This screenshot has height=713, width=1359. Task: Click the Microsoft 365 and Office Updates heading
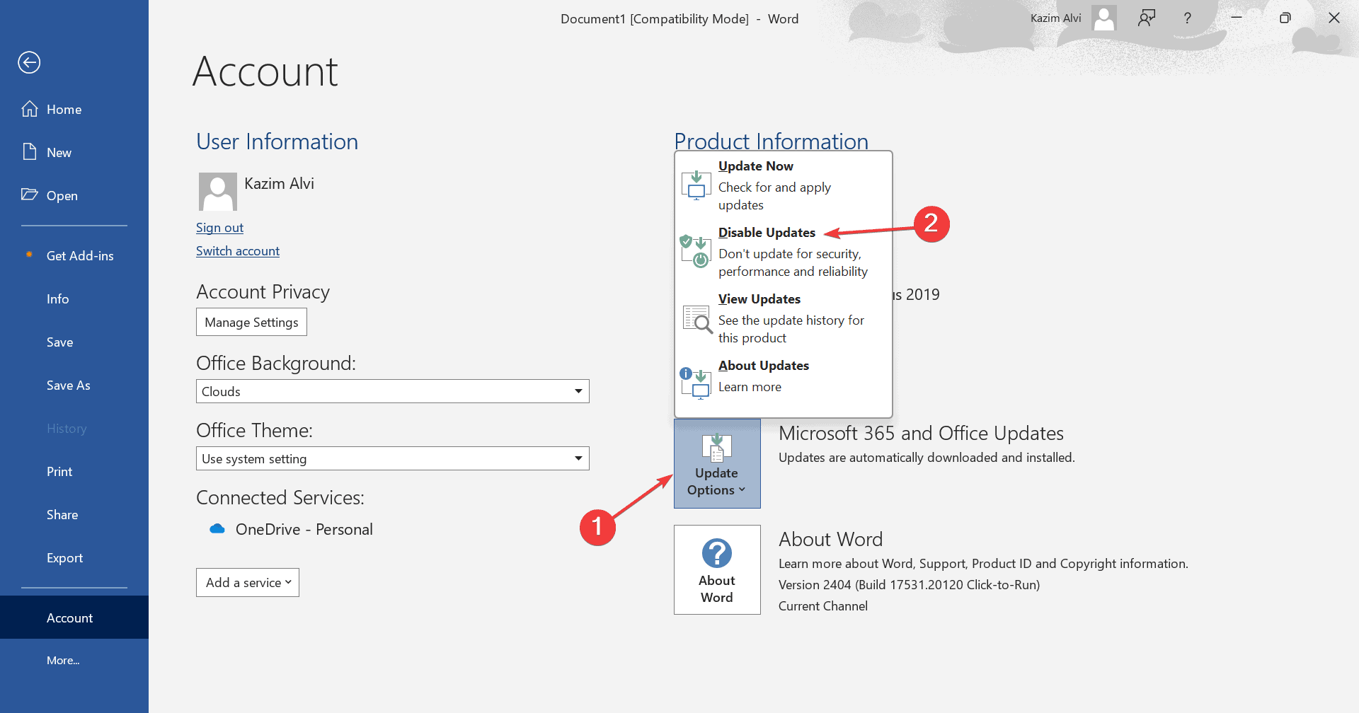(921, 433)
